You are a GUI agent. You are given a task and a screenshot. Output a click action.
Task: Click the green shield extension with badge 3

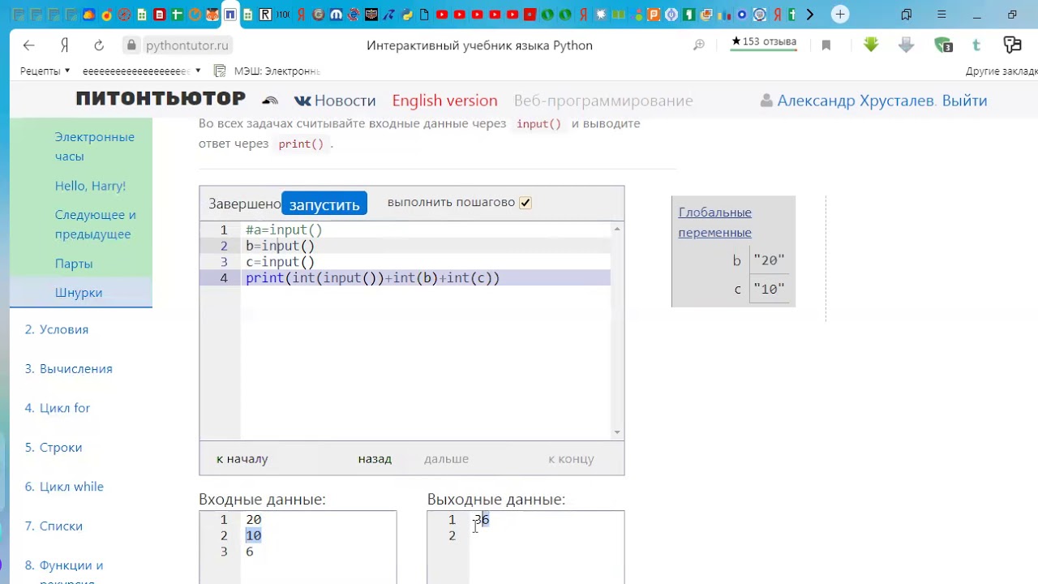coord(943,45)
